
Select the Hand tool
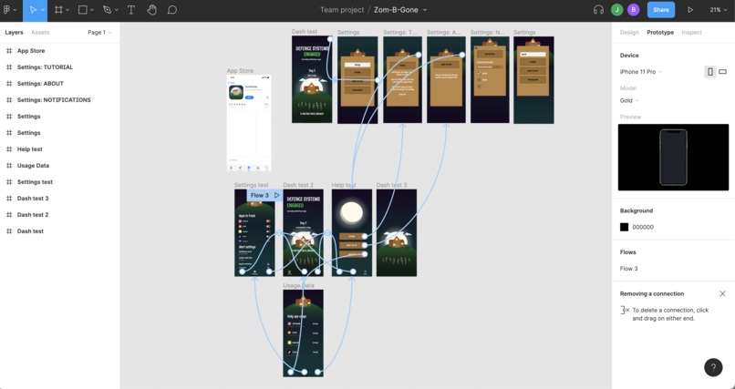(x=151, y=10)
